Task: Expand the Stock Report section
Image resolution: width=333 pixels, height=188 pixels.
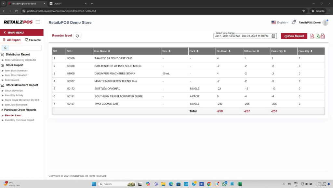Action: click(x=15, y=65)
